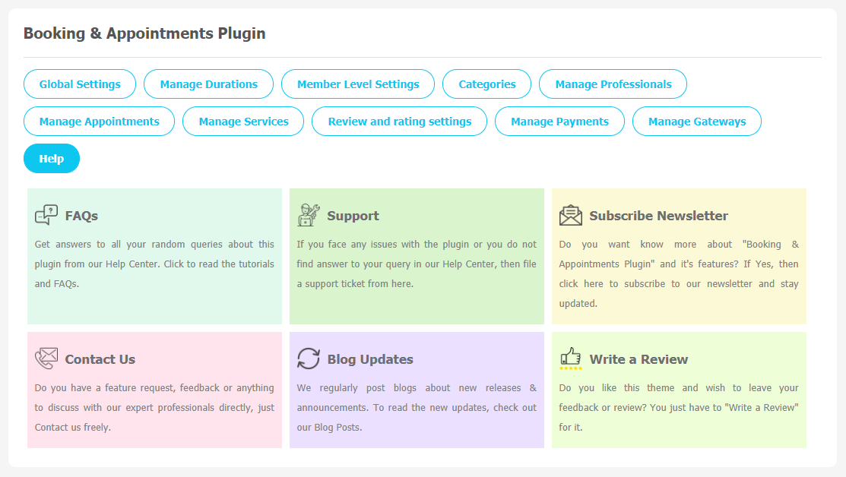Open the Global Settings tab
Screen dimensions: 846x477
[80, 84]
